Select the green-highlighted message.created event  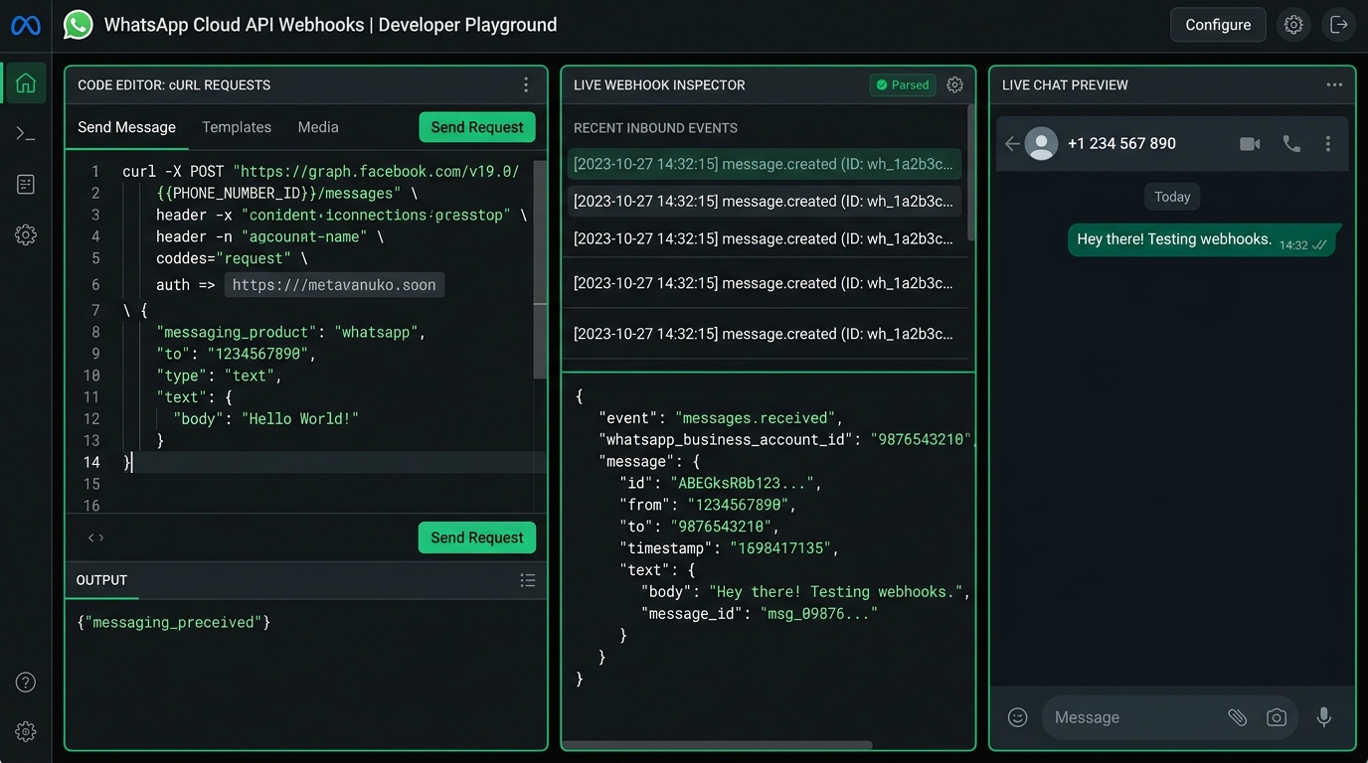(764, 164)
